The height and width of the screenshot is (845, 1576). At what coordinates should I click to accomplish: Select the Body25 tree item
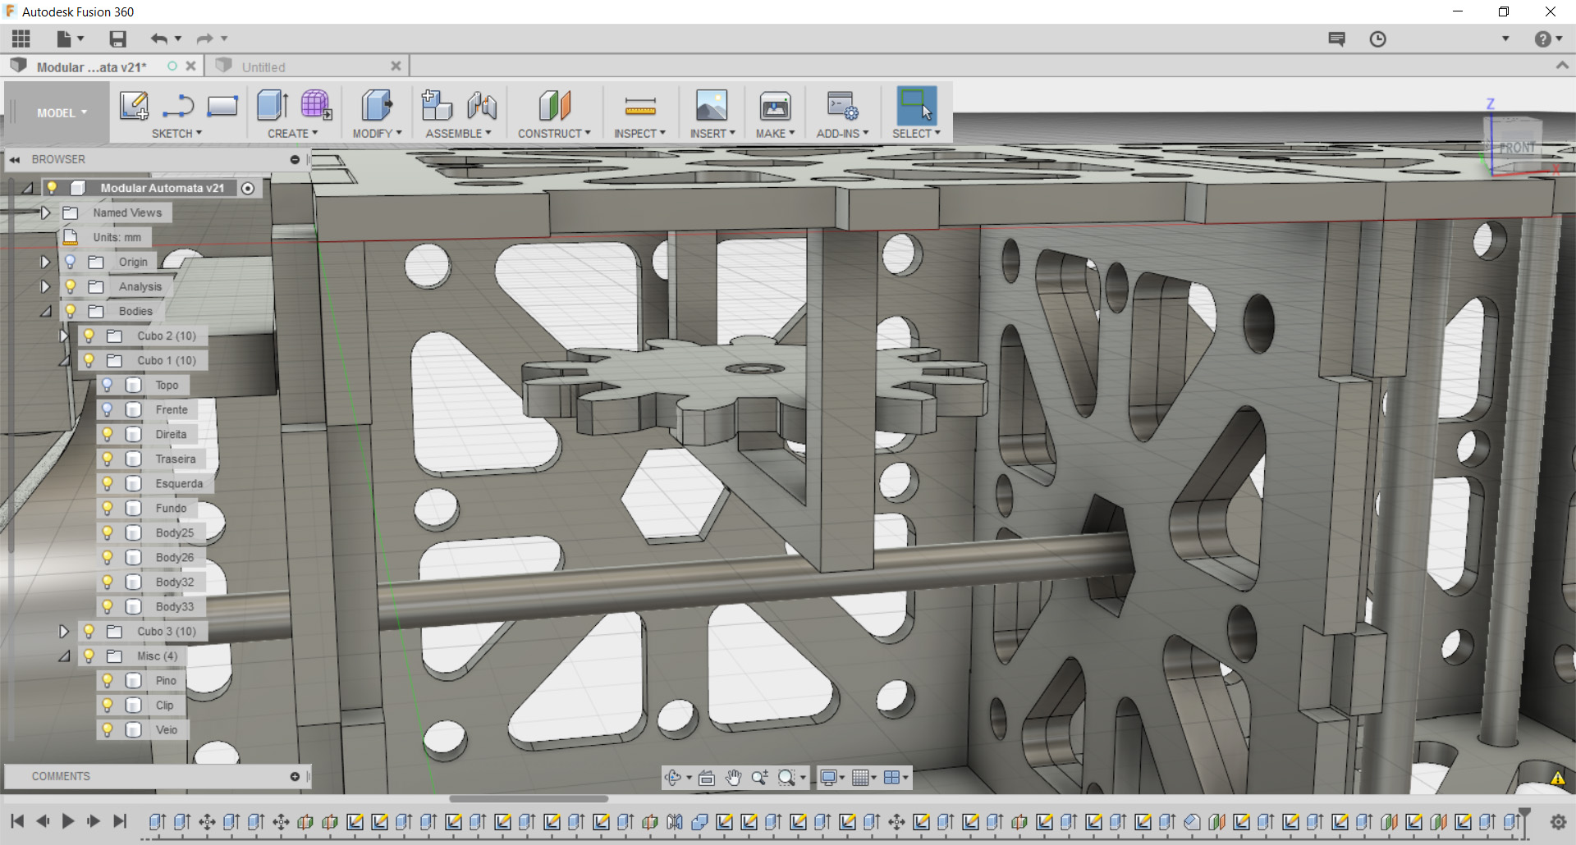[x=175, y=532]
